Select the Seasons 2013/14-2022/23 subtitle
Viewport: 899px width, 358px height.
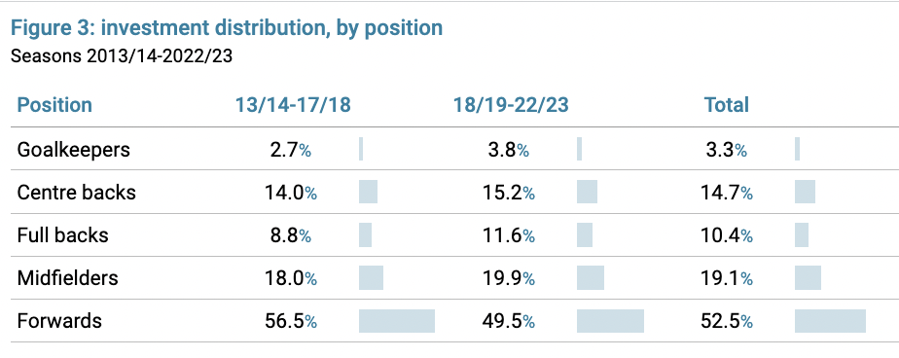tap(122, 57)
